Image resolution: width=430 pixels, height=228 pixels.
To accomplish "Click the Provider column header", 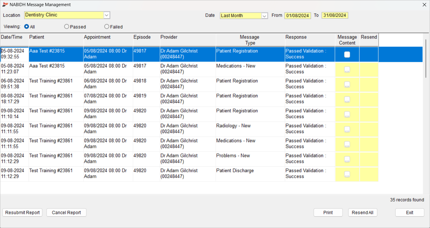I will click(x=188, y=40).
